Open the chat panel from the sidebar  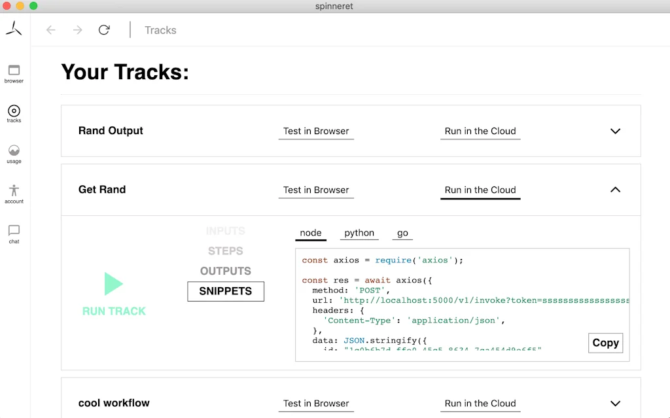tap(14, 234)
